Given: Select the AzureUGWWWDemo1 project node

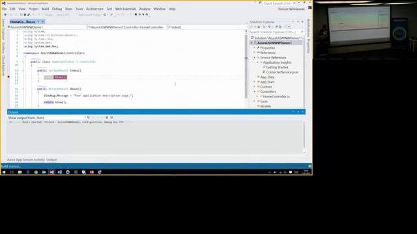Looking at the screenshot, I should (x=274, y=43).
